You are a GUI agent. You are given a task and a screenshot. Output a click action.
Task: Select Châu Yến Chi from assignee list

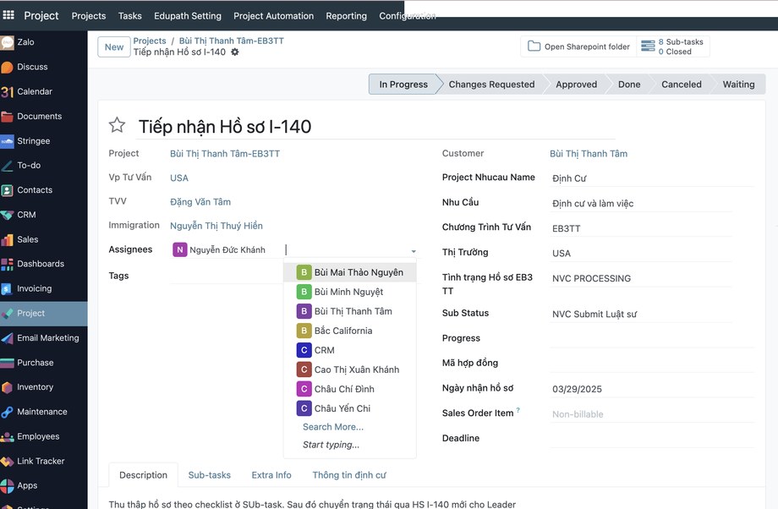pyautogui.click(x=350, y=408)
